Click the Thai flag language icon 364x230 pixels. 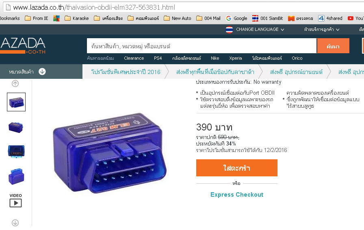tap(229, 30)
